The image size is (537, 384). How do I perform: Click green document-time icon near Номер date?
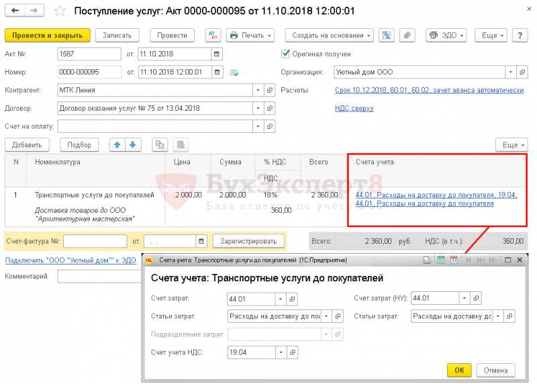point(234,73)
